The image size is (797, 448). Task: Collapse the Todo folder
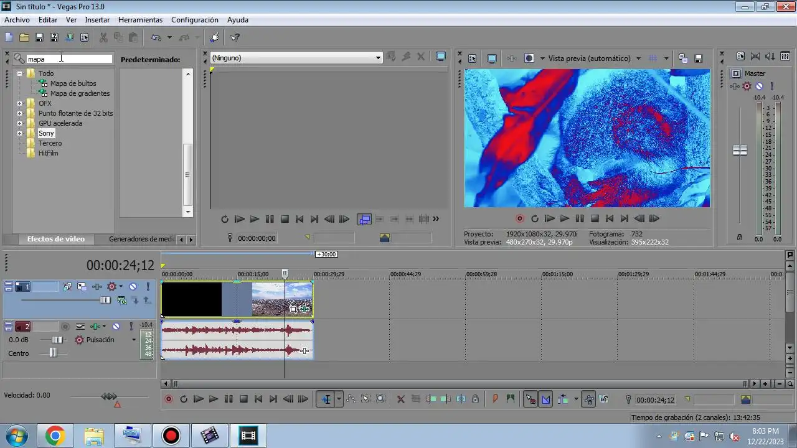coord(19,73)
